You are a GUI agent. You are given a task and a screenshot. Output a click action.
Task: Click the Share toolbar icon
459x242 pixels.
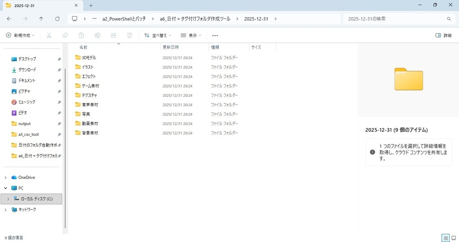point(113,35)
